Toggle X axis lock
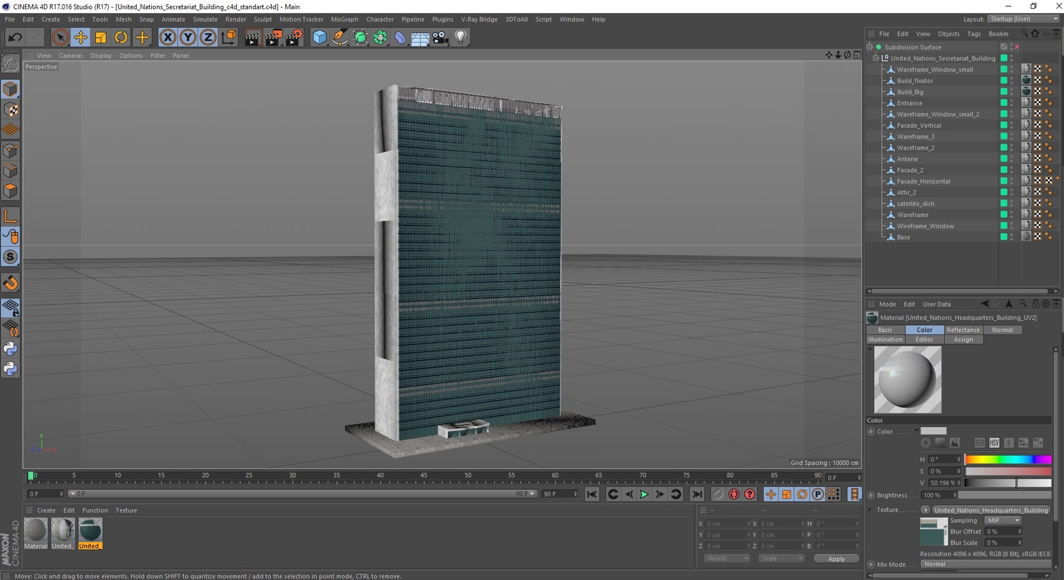The height and width of the screenshot is (580, 1064). 167,37
